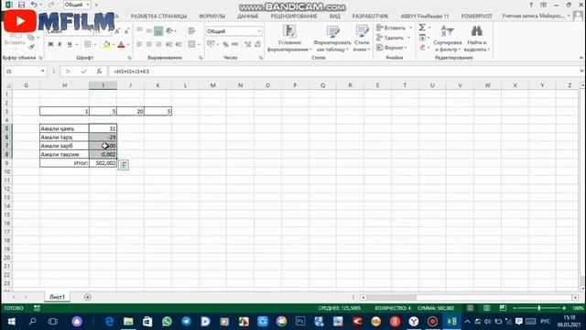Apply percent style format
This screenshot has width=586, height=330.
(x=225, y=45)
